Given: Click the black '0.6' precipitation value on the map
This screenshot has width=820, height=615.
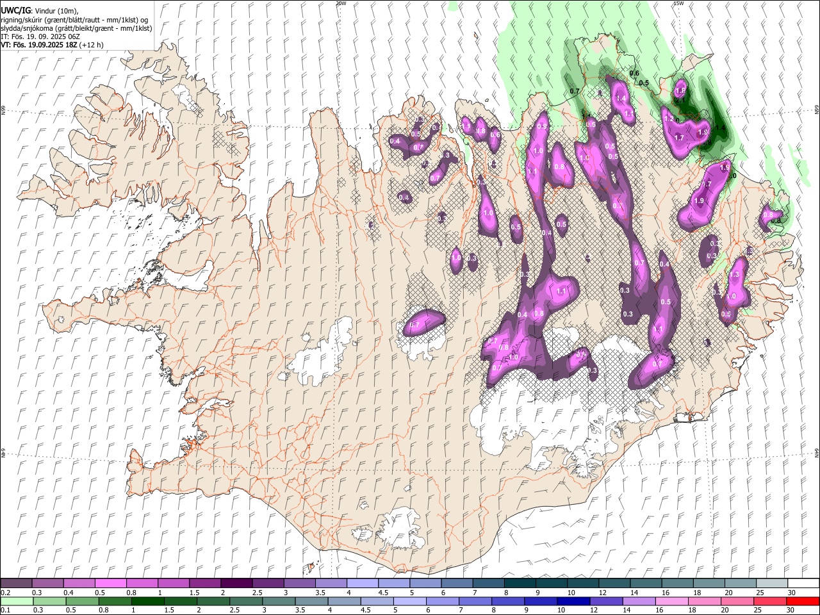Looking at the screenshot, I should point(634,74).
